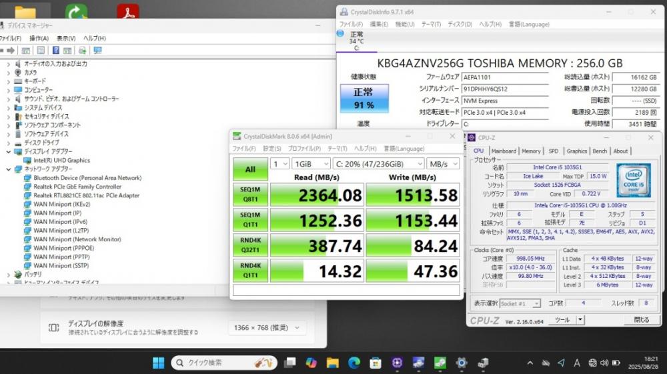Click the blue status circle above drive C in CrystalDiskInfo
The height and width of the screenshot is (374, 667).
click(340, 33)
